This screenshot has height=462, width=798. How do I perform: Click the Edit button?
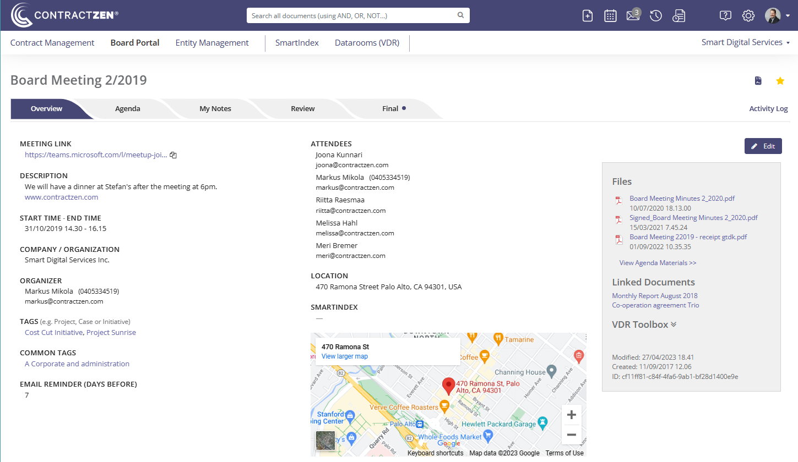763,146
